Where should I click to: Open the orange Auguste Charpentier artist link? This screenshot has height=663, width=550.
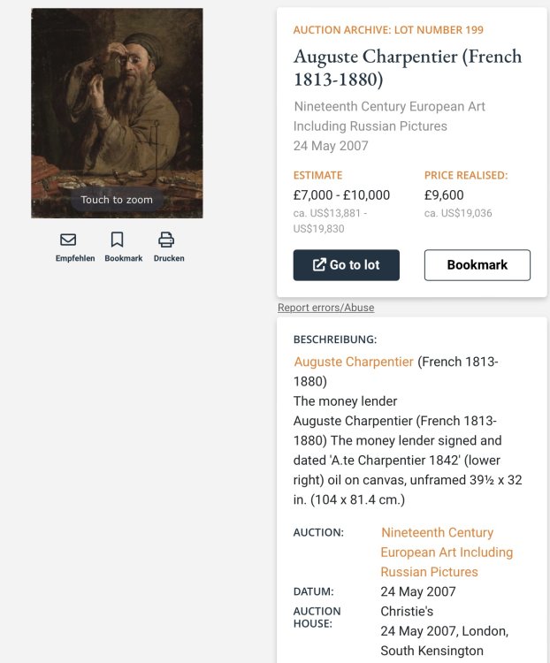tap(354, 362)
